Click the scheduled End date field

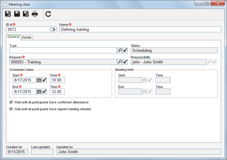pyautogui.click(x=24, y=92)
